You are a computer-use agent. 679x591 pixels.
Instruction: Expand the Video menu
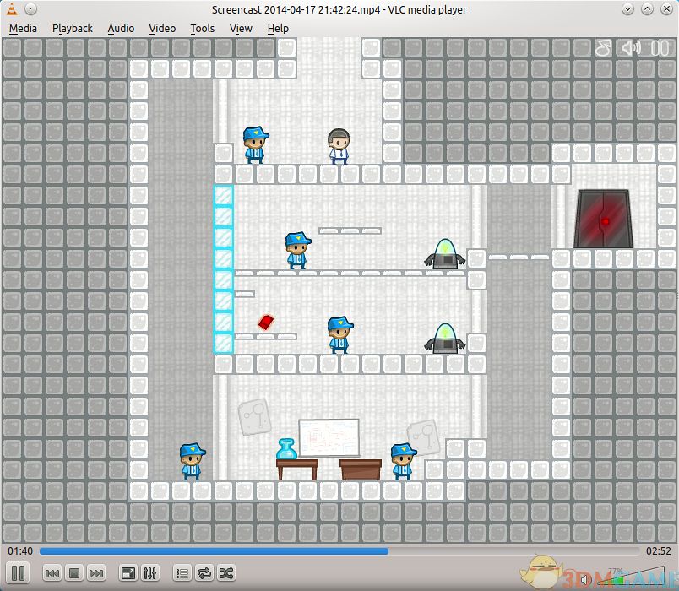[x=162, y=28]
